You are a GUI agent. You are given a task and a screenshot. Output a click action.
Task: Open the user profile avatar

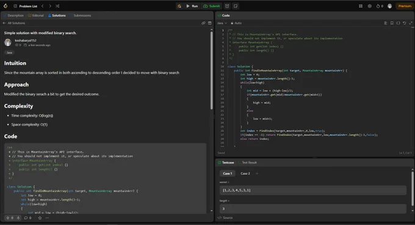(389, 6)
